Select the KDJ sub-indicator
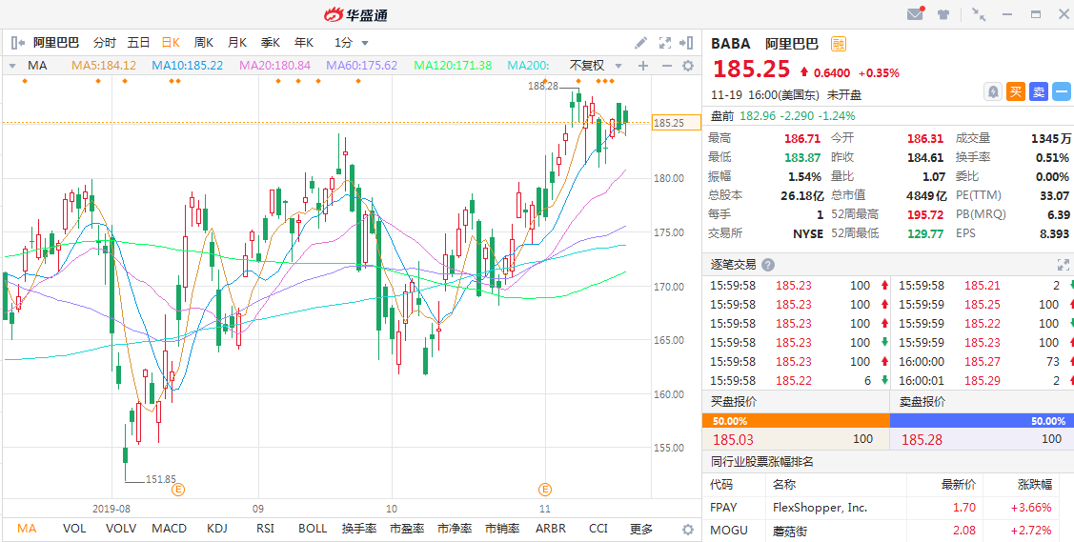 click(217, 529)
